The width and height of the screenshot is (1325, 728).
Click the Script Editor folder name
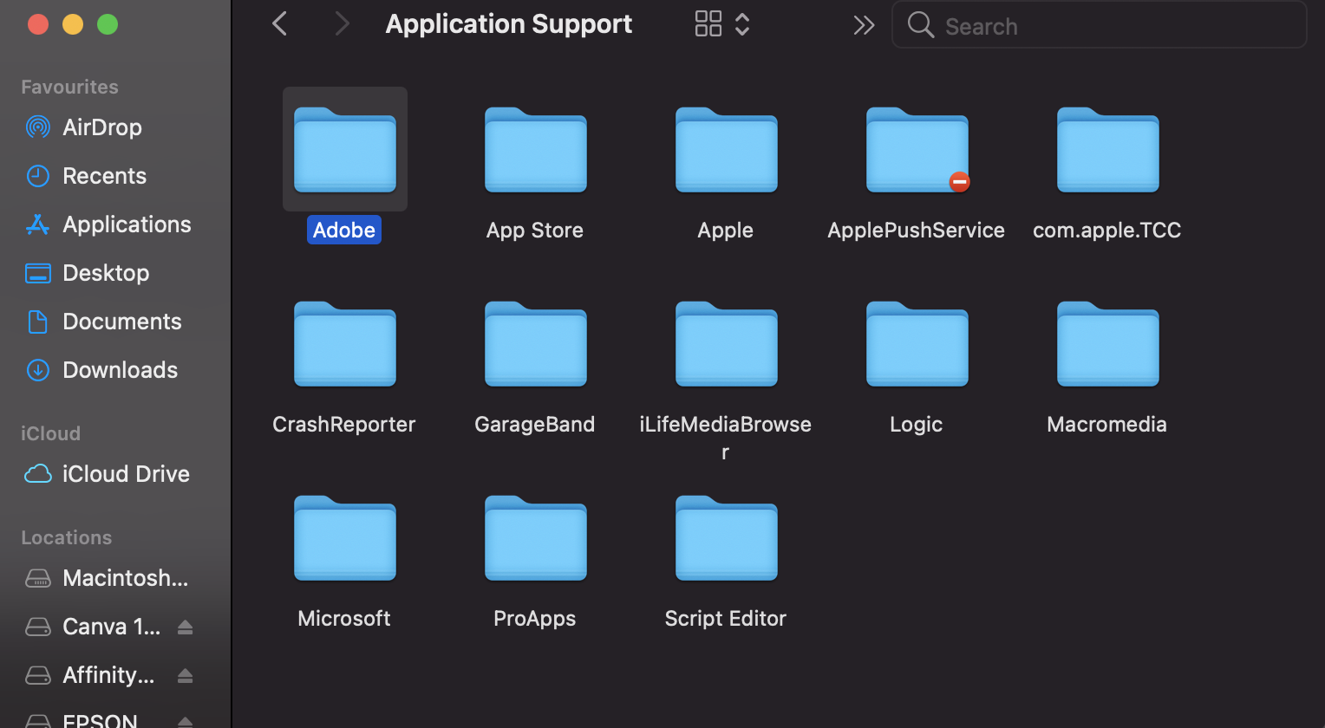coord(726,619)
